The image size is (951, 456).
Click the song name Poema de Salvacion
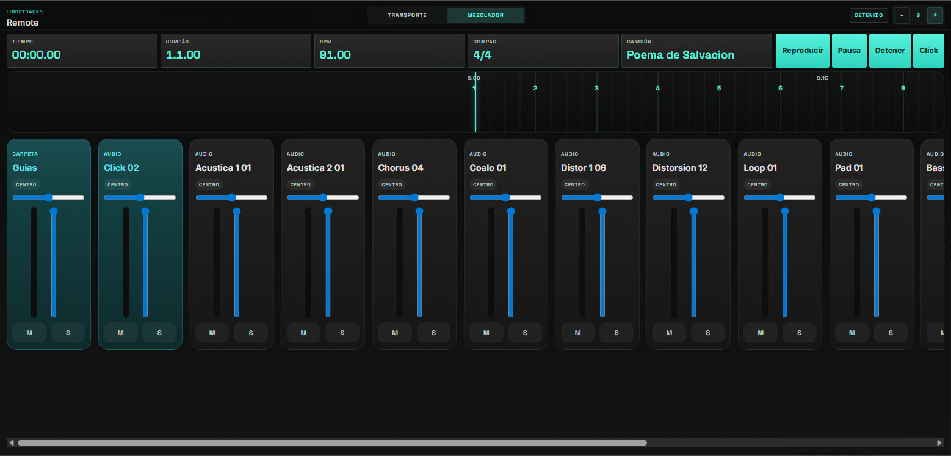(x=681, y=55)
